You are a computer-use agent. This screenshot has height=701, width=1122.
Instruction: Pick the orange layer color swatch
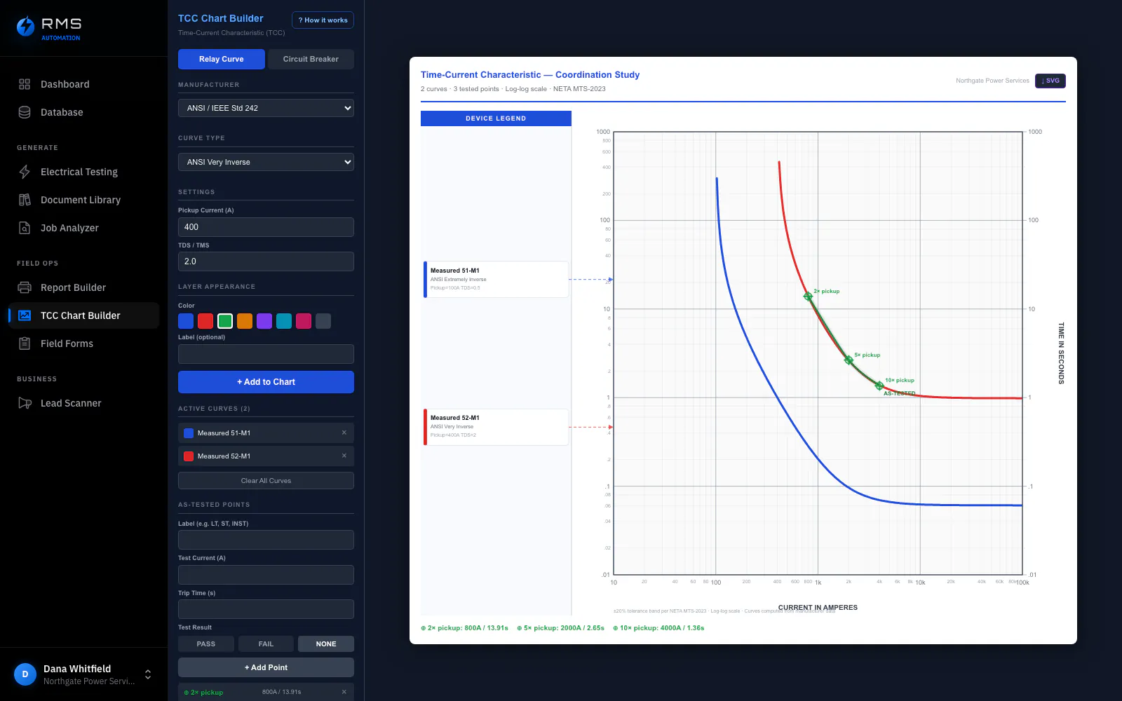pyautogui.click(x=245, y=321)
